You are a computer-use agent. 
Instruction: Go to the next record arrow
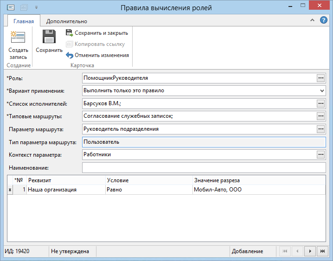click(309, 251)
